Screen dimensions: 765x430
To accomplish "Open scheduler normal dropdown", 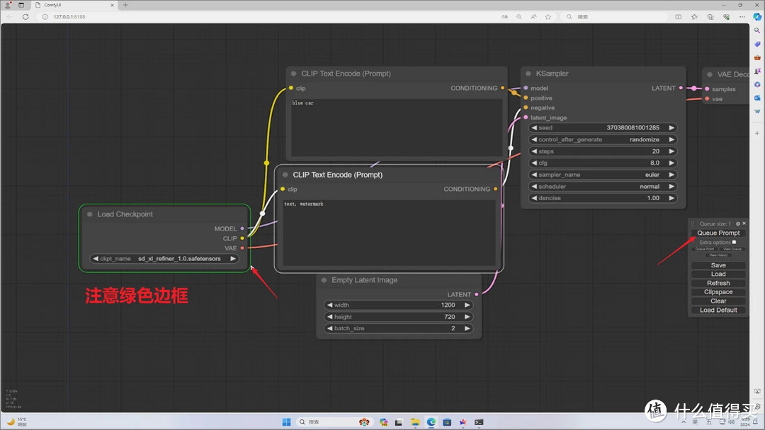I will 603,187.
